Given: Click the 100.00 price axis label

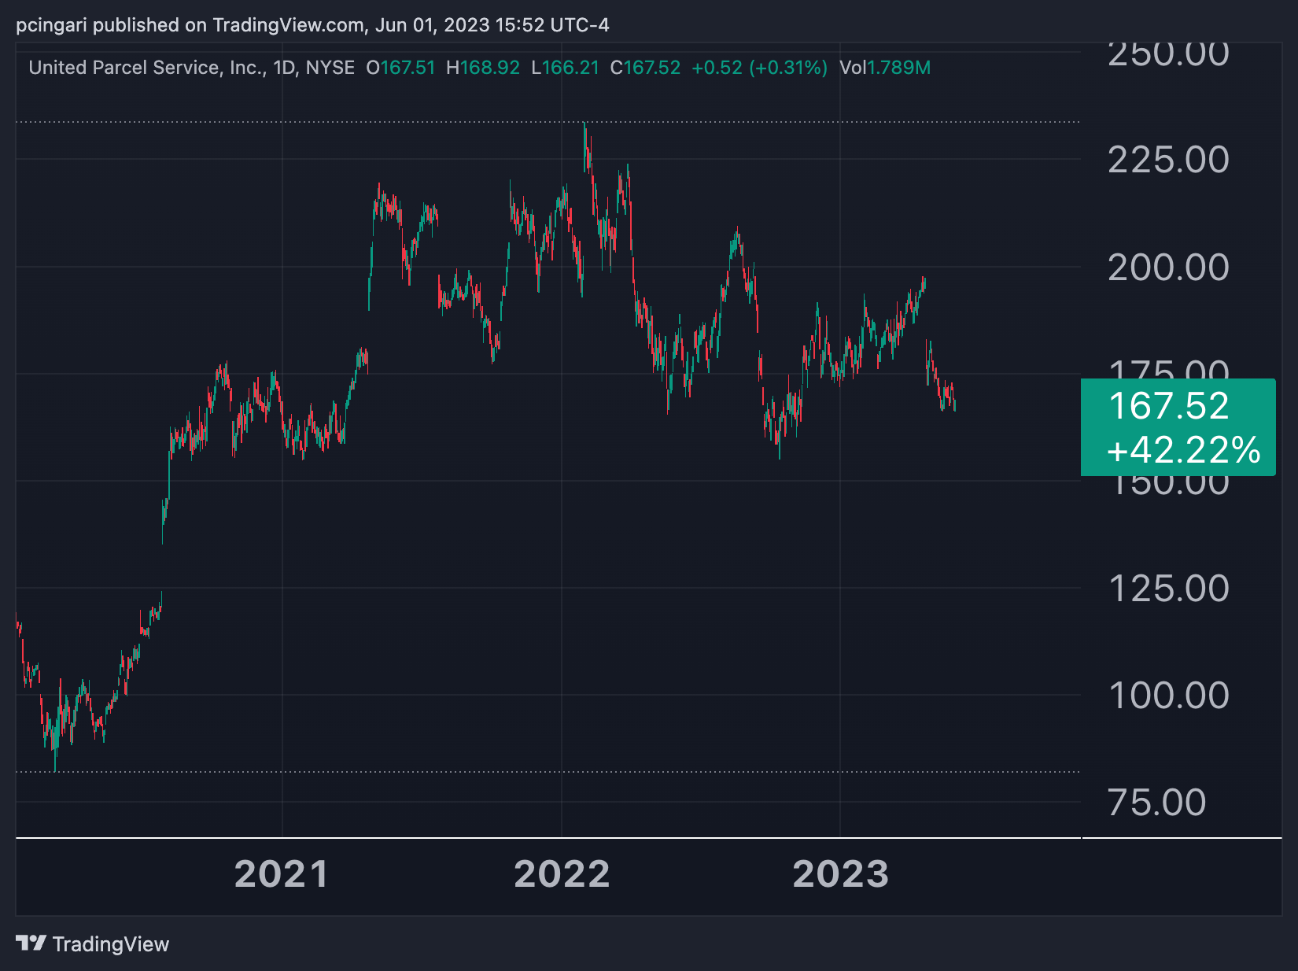Looking at the screenshot, I should point(1168,696).
